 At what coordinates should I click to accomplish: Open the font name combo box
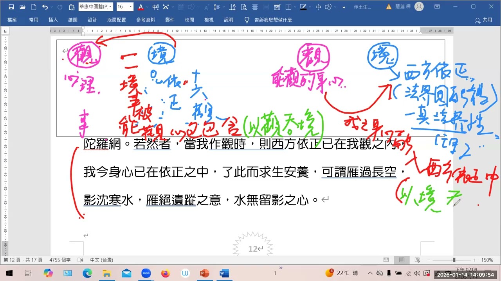point(96,7)
